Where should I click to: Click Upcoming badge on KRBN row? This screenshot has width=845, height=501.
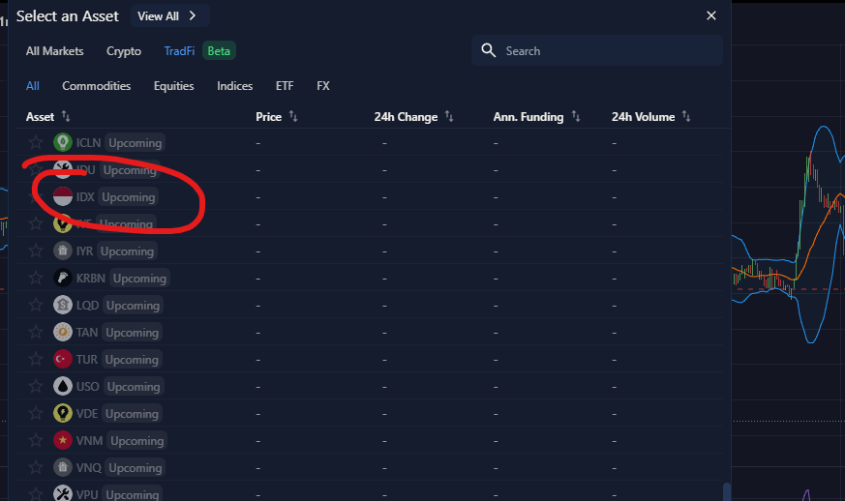[139, 278]
